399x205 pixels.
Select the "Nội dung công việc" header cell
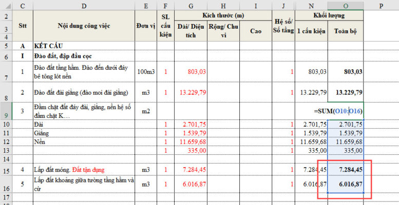[x=84, y=26]
